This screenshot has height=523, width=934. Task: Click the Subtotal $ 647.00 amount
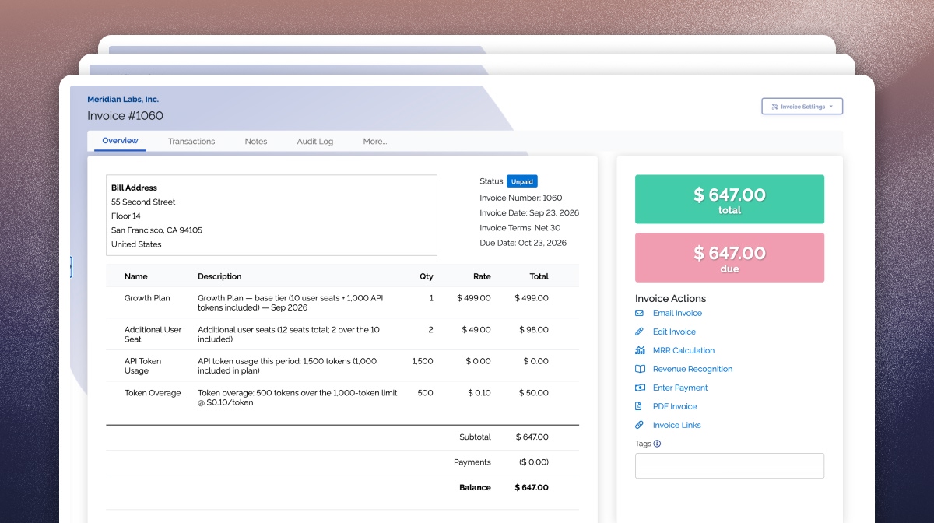pyautogui.click(x=532, y=437)
